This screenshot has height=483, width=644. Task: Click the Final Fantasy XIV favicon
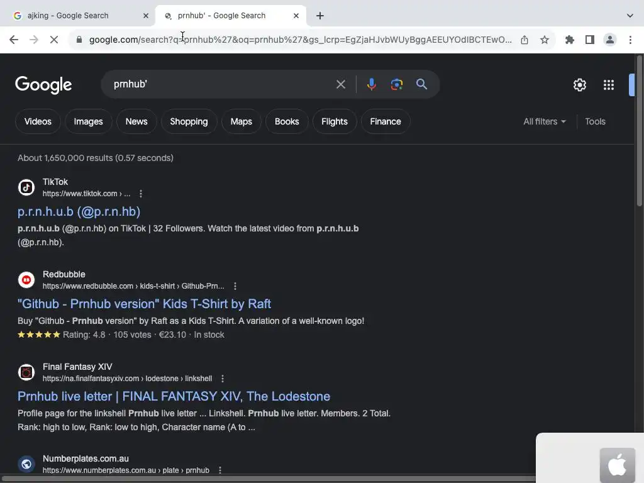[26, 372]
